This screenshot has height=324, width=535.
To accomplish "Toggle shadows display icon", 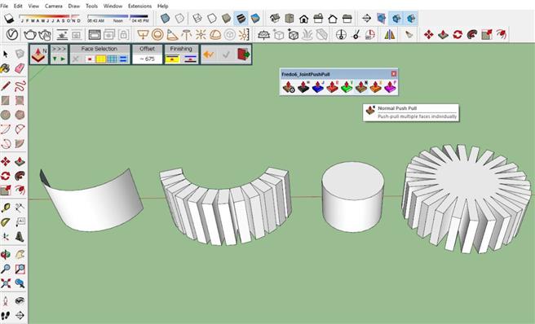I will [x=8, y=19].
